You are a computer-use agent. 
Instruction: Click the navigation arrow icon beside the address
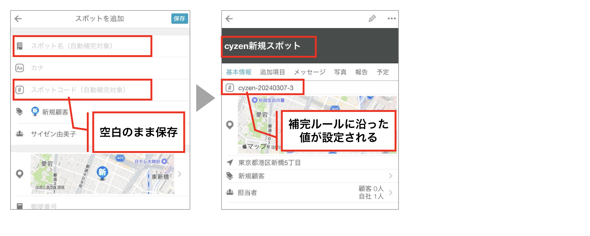click(x=230, y=162)
